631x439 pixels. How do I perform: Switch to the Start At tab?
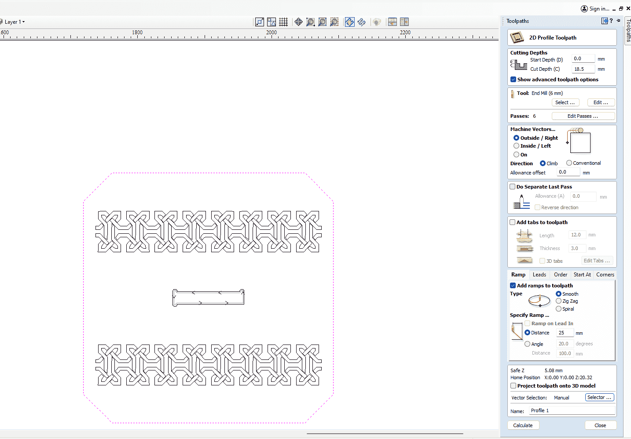tap(582, 275)
